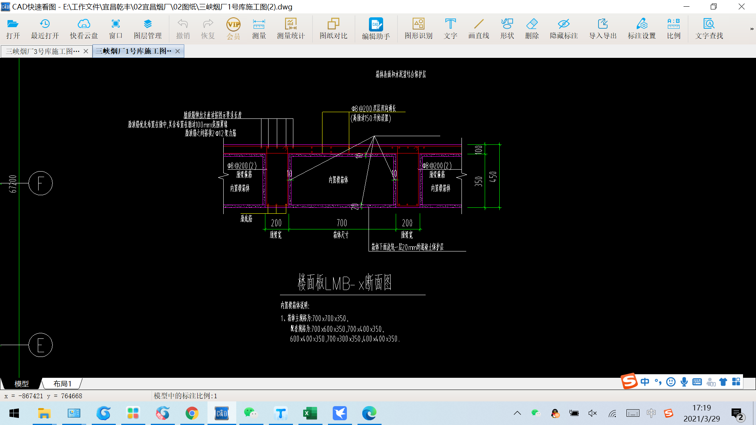The image size is (756, 425).
Task: Open Google Chrome from taskbar
Action: pos(192,413)
